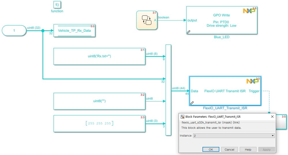Screen dimensions: 288x155
Task: Click link icon on FlexIO UART Transmit block
Action: (x=192, y=103)
